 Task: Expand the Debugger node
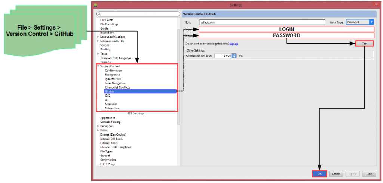[98, 126]
